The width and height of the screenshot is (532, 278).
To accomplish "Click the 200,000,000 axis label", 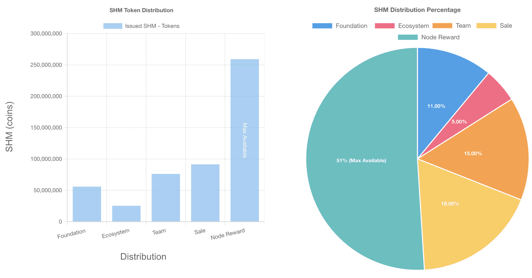I will [46, 96].
